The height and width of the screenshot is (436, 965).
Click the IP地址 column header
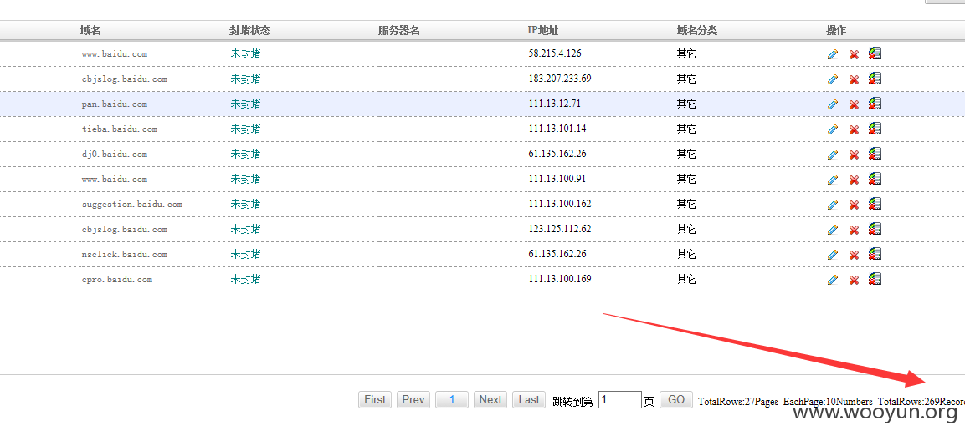coord(543,31)
